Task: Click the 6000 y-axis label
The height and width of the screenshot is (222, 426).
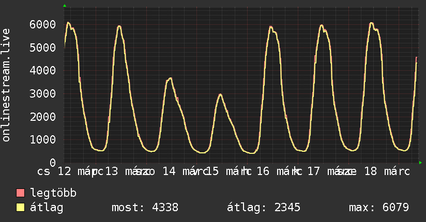Action: click(43, 24)
